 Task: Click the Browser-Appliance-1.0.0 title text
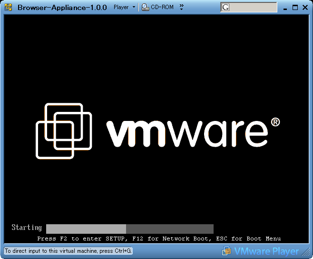tap(62, 8)
